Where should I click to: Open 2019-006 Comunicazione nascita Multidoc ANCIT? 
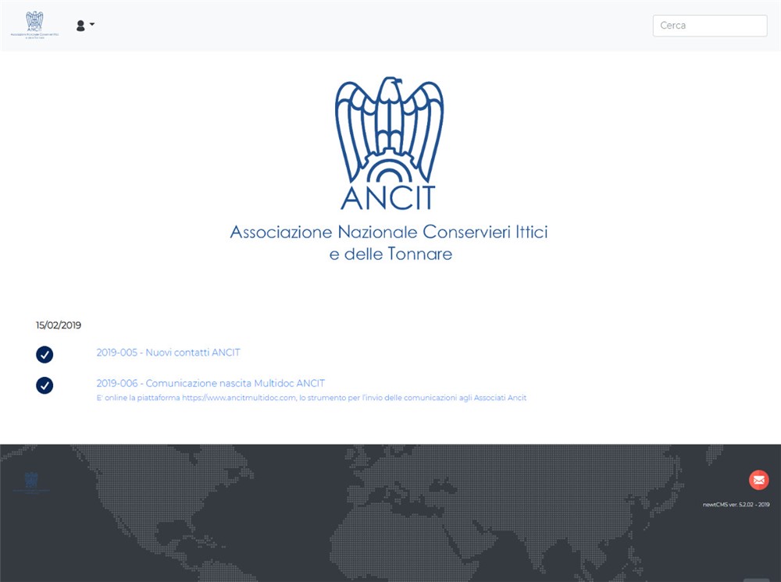point(211,383)
